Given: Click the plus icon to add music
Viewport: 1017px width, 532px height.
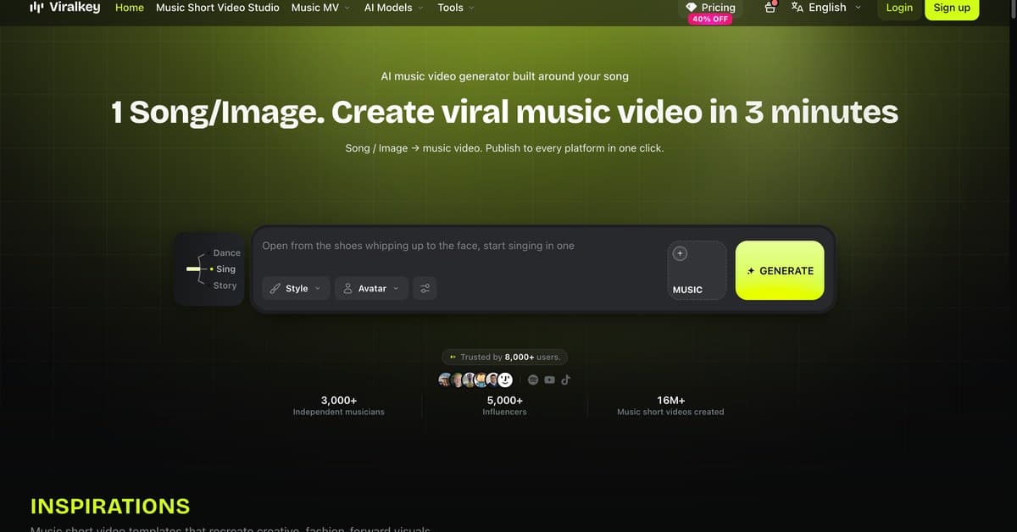Looking at the screenshot, I should click(680, 253).
